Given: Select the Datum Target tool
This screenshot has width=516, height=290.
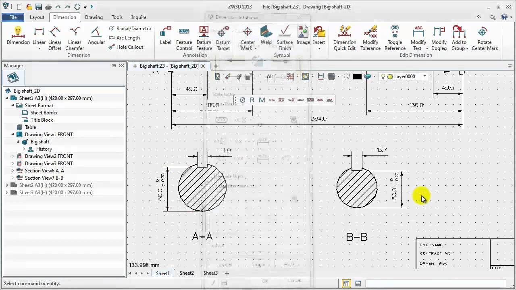Looking at the screenshot, I should tap(223, 39).
